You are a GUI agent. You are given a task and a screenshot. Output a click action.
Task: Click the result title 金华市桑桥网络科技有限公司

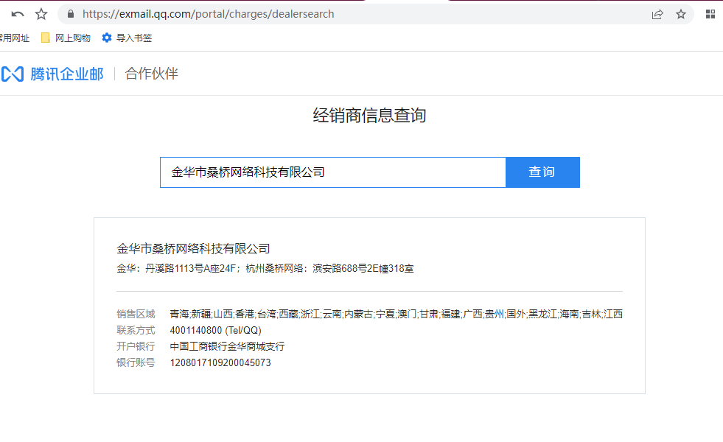[x=194, y=248]
